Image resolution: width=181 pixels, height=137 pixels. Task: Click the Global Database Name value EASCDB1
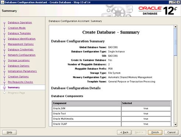coord(113,47)
